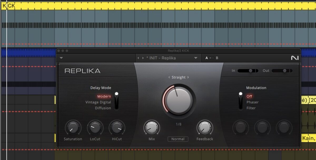Image resolution: width=316 pixels, height=160 pixels.
Task: Click the Replika/2 KICK window title
Action: (178, 51)
